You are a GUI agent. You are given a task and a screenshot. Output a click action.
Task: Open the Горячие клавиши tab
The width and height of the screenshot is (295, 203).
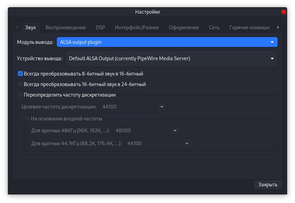coord(249,28)
